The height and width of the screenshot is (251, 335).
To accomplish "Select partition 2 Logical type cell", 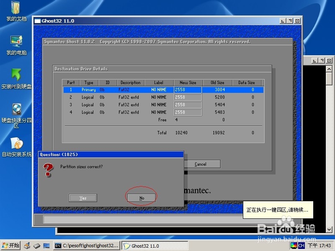I will tap(88, 97).
